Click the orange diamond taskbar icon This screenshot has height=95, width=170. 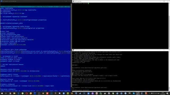pos(43,93)
